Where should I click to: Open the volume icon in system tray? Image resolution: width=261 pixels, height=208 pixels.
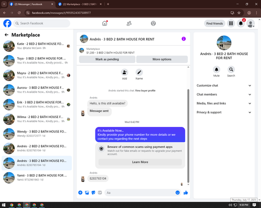click(230, 205)
